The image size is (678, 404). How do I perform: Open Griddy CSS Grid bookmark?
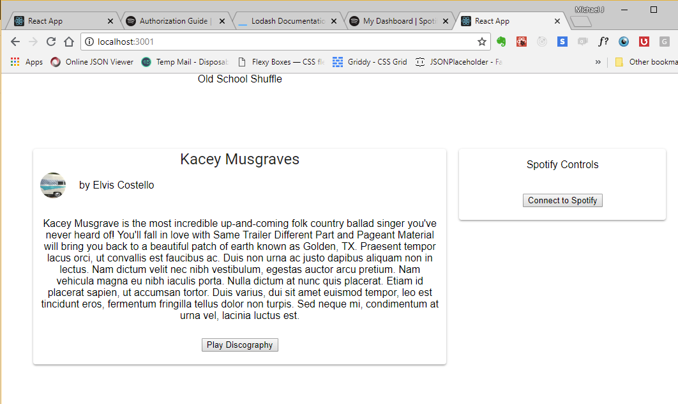click(x=370, y=62)
